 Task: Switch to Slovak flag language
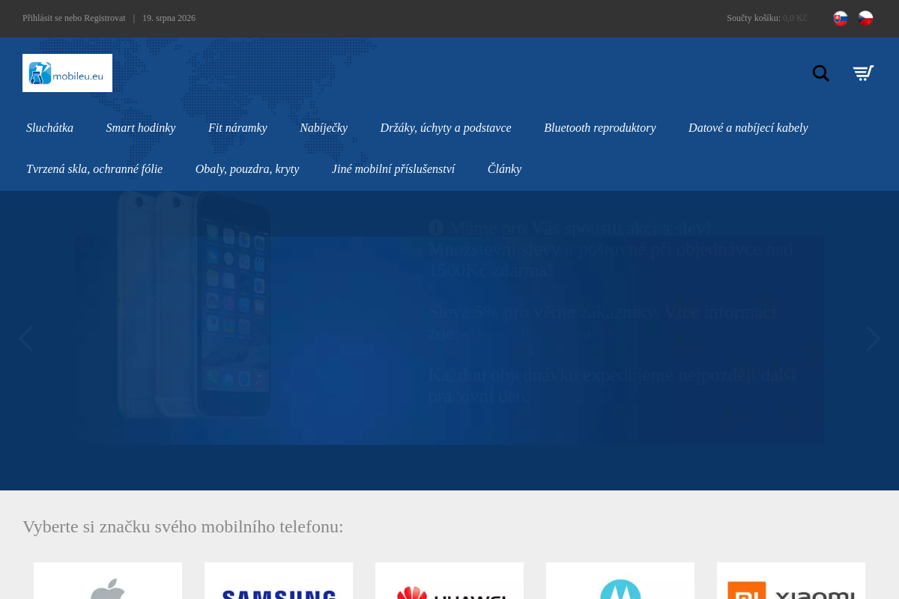[x=841, y=18]
